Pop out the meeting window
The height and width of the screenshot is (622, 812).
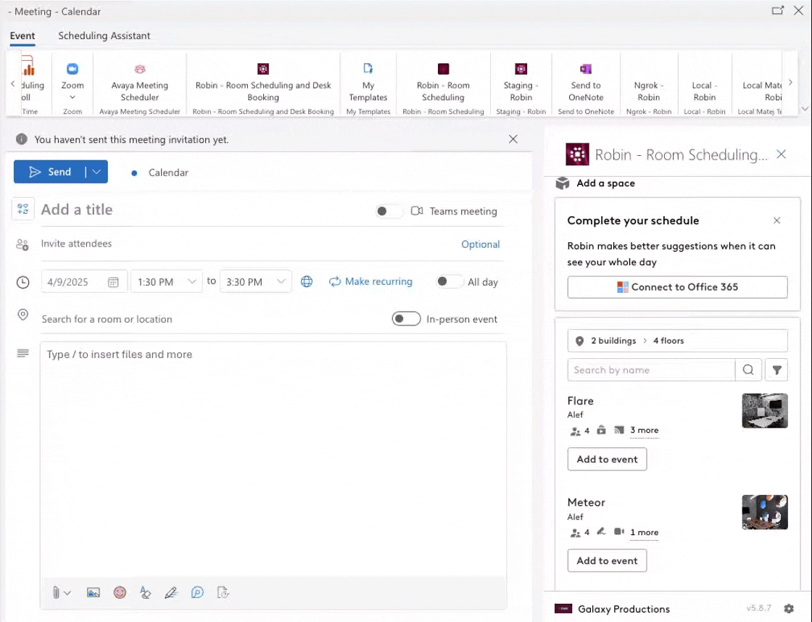(x=777, y=10)
